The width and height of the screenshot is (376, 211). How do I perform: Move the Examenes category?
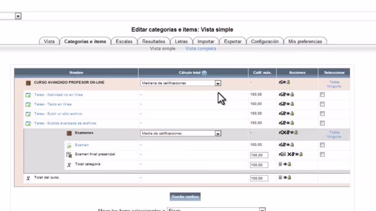(288, 132)
